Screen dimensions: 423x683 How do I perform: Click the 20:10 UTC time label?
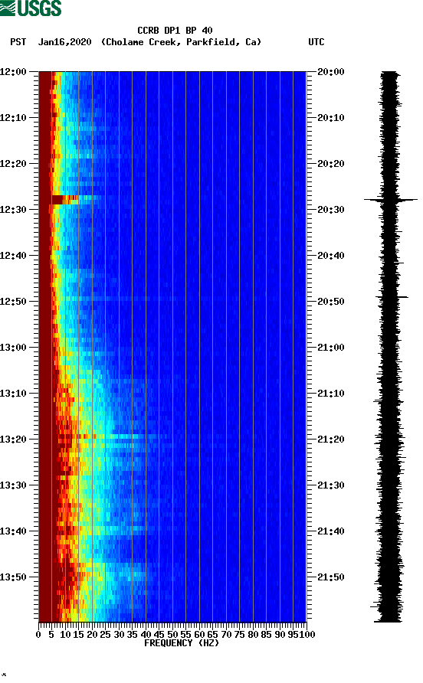click(x=331, y=118)
